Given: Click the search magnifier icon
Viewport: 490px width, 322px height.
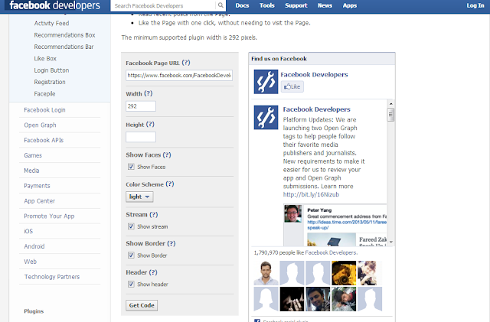Looking at the screenshot, I should pos(220,5).
